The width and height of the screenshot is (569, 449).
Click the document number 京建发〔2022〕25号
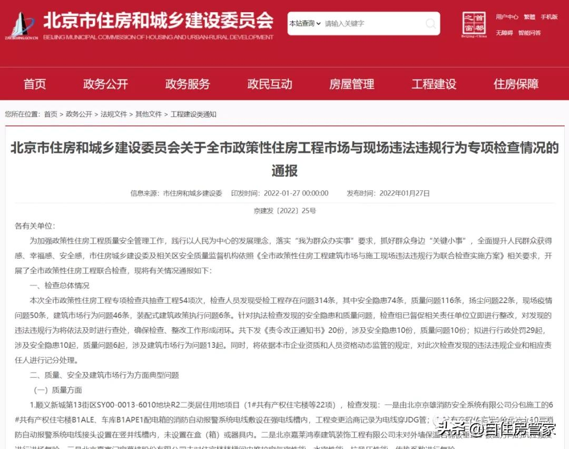click(x=284, y=210)
